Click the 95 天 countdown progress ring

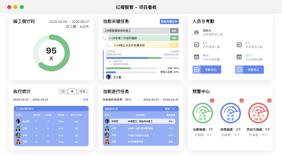[x=51, y=53]
